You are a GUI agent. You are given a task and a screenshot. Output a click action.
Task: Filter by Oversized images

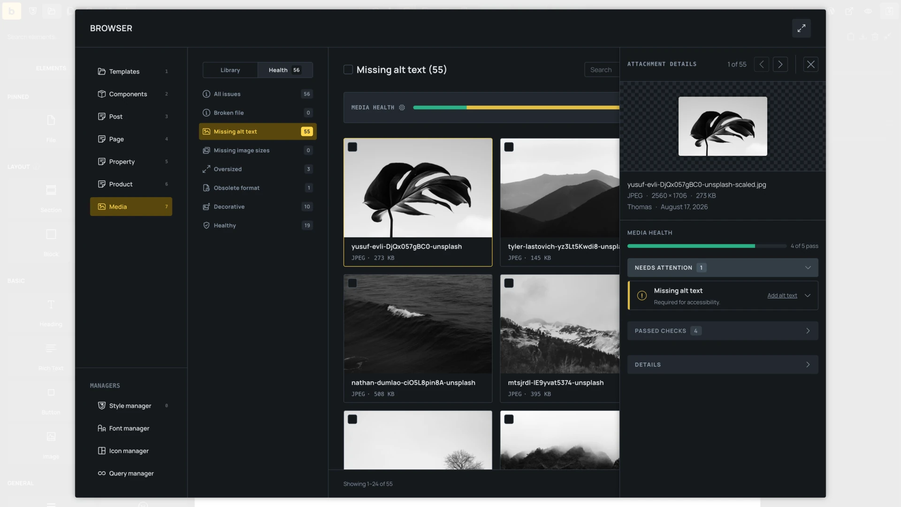[x=258, y=169]
